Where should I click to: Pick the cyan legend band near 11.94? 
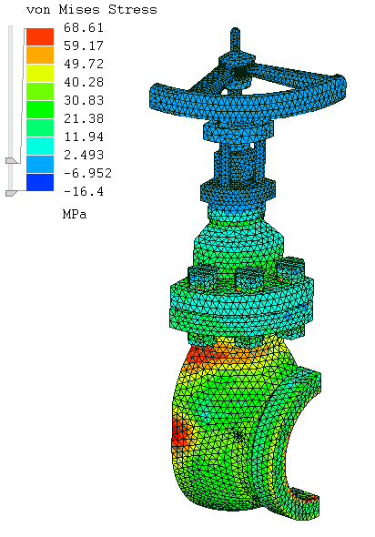tap(40, 146)
